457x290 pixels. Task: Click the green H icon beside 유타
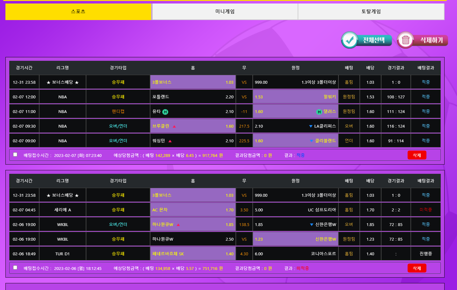[165, 112]
